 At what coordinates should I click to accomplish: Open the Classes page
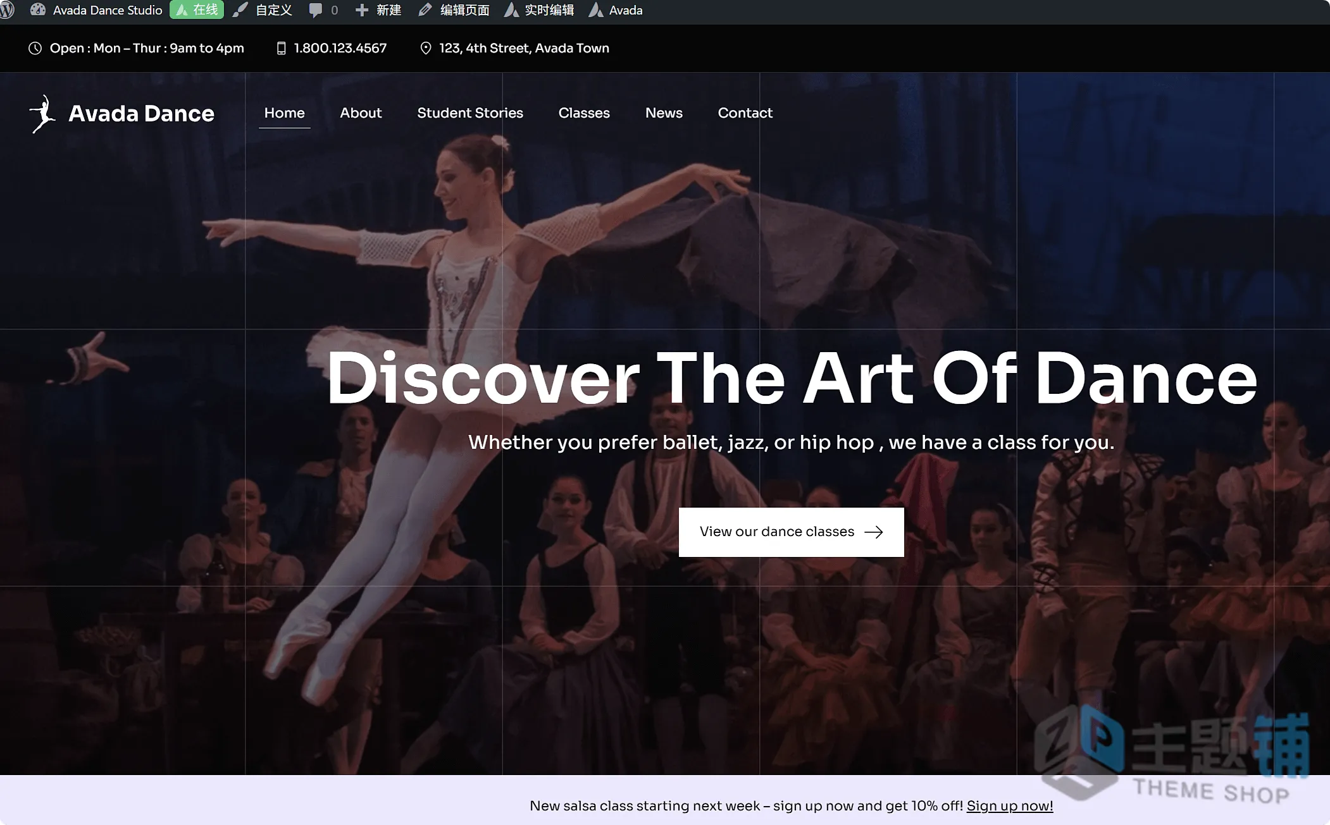click(584, 113)
